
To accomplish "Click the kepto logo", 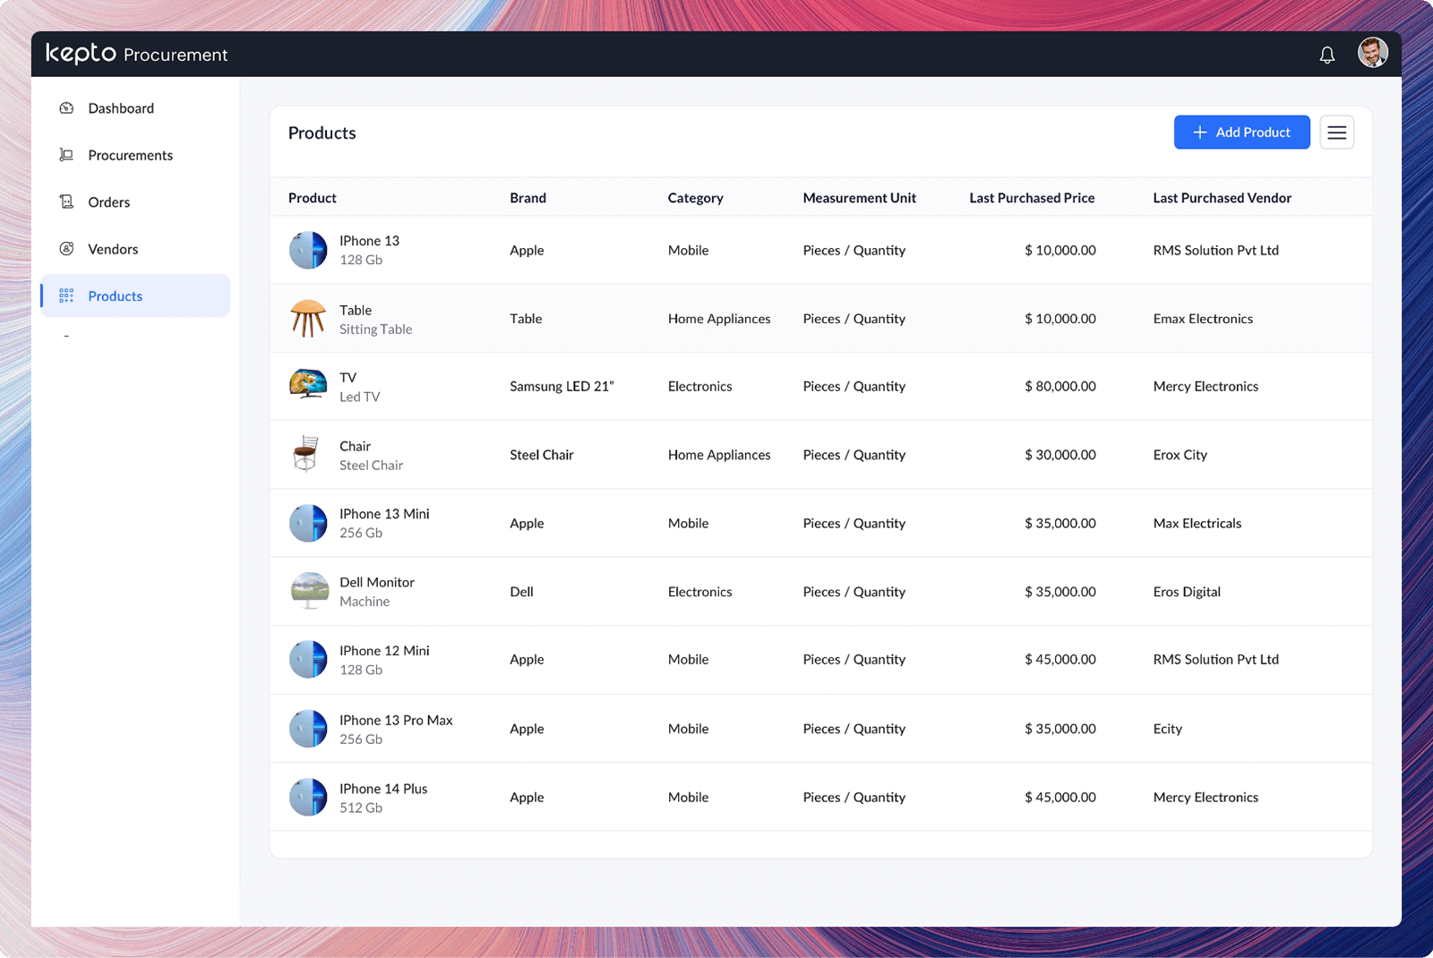I will tap(82, 54).
